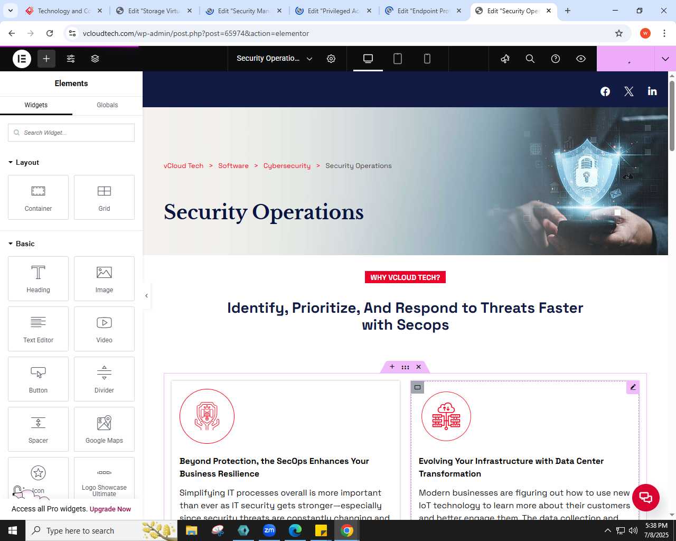Switch to the Widgets tab
The image size is (676, 541).
click(36, 105)
